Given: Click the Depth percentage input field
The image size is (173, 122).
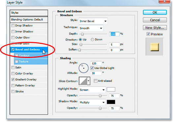Looking at the screenshot, I should [114, 34].
